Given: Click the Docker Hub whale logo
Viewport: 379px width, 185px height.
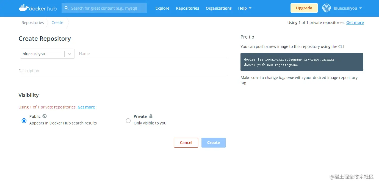Looking at the screenshot, I should coord(38,8).
